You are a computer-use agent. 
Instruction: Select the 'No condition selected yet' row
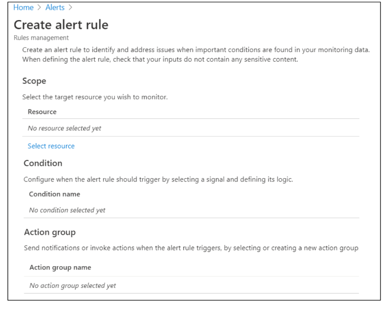coord(191,210)
